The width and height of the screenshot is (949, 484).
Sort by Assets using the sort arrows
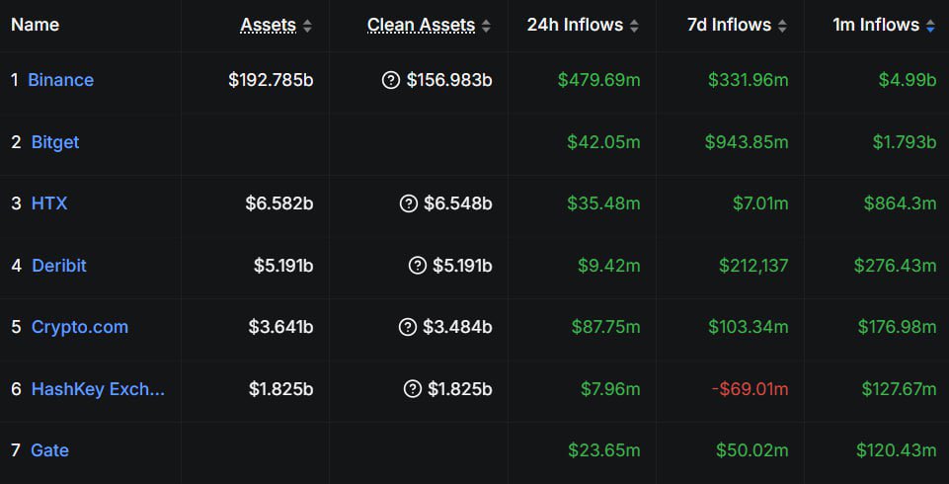click(307, 26)
